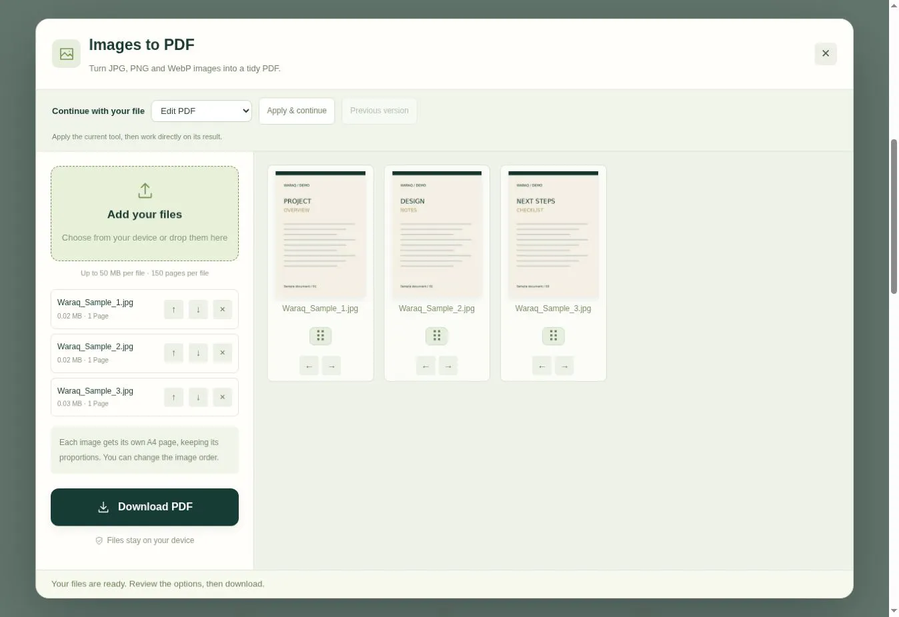Click the "0.03 MB · 1 Page" file detail

pos(83,404)
